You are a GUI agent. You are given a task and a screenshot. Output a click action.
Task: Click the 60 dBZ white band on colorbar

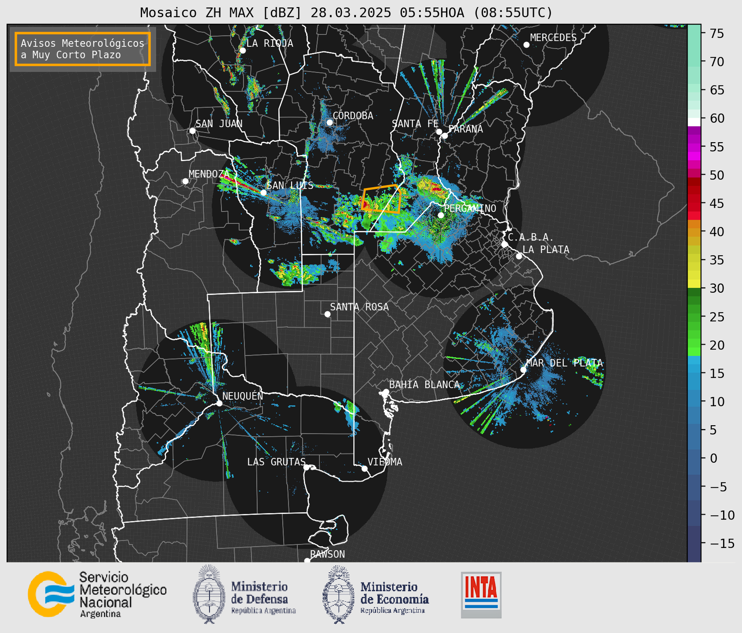tap(694, 121)
